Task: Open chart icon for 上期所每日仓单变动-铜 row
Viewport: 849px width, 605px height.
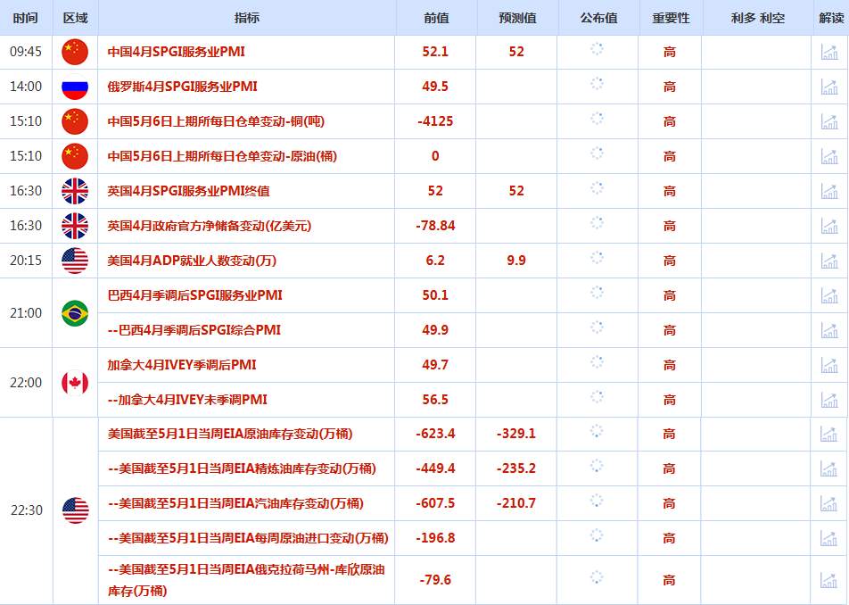Action: tap(829, 121)
